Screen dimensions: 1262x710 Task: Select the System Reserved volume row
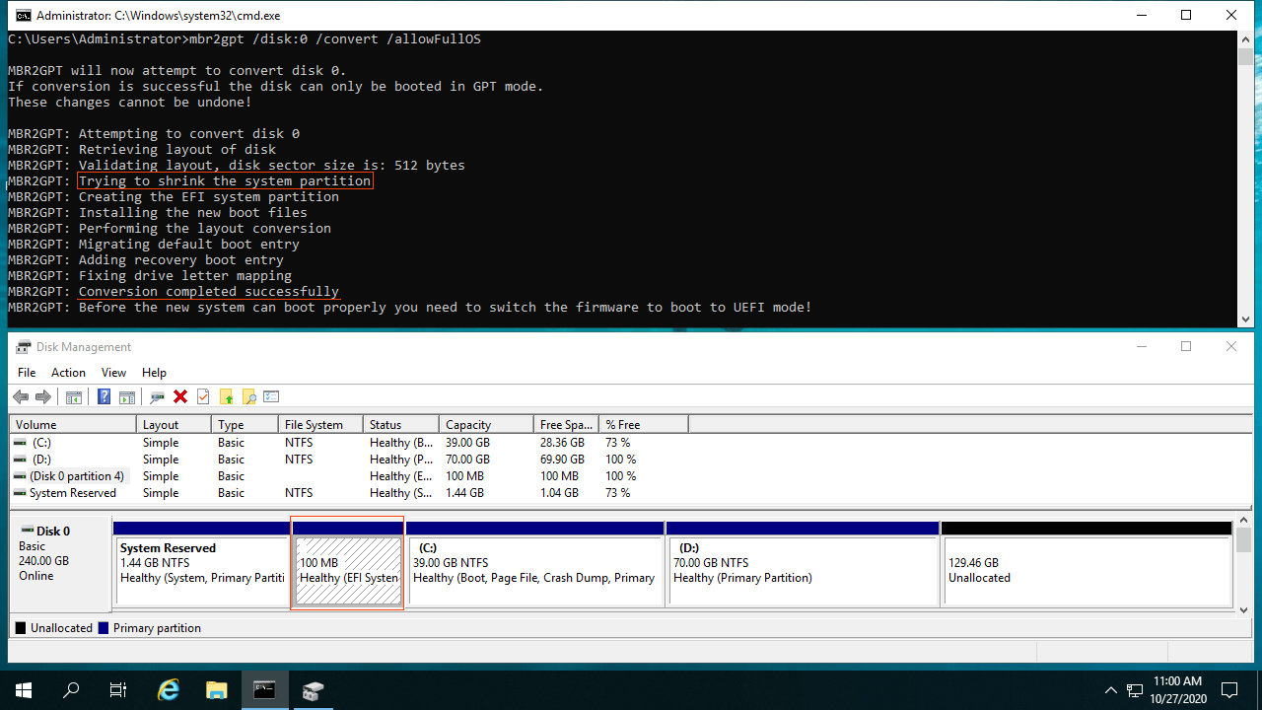pyautogui.click(x=73, y=493)
